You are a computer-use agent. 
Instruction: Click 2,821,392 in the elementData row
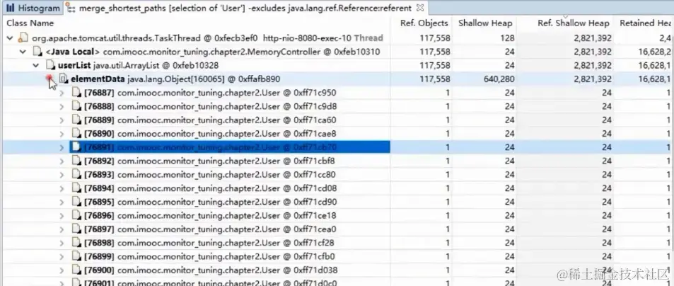(593, 79)
